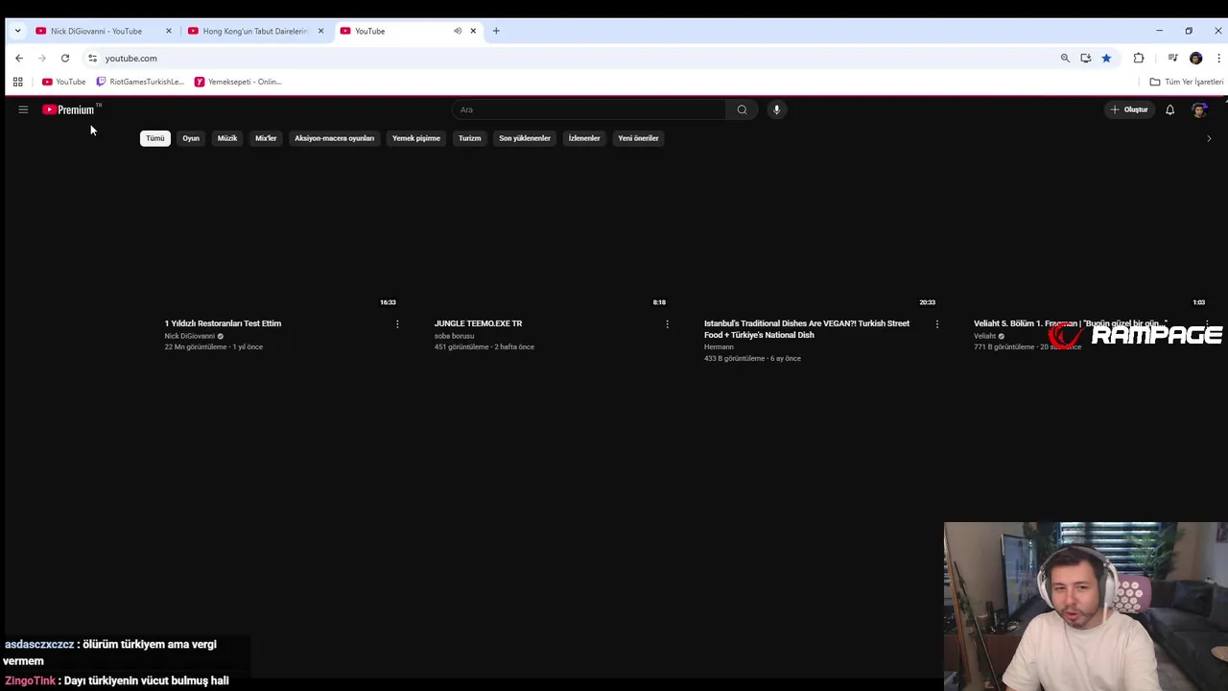Open the tab search dropdown arrow

(17, 31)
